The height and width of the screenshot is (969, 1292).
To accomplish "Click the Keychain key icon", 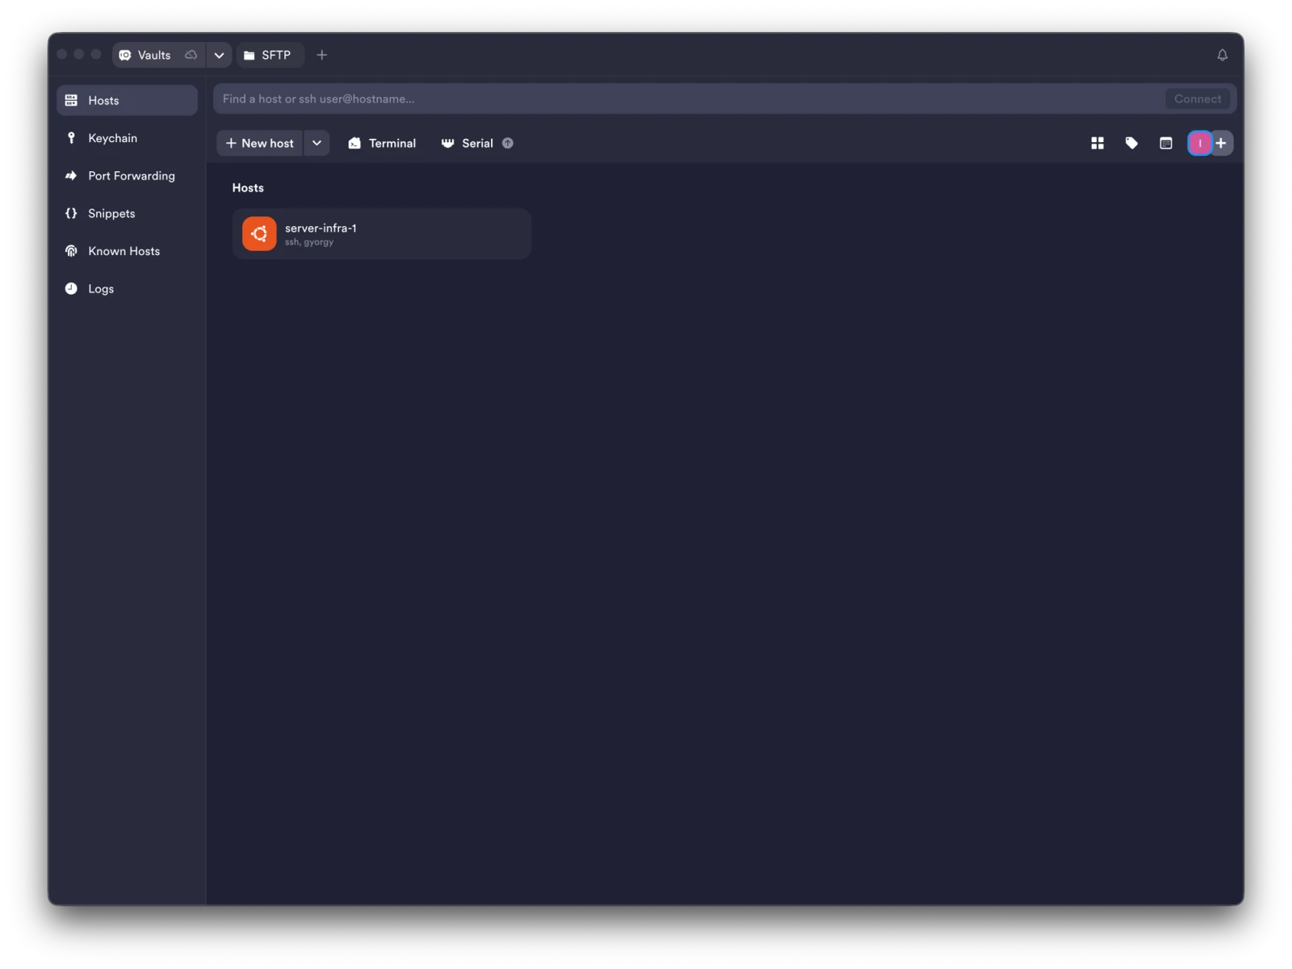I will [71, 138].
